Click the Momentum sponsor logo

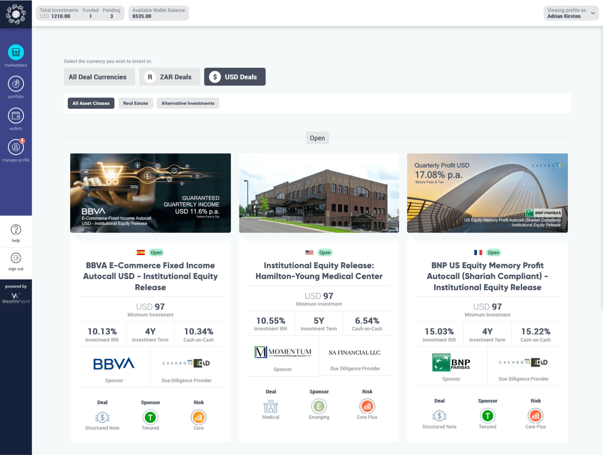(x=283, y=352)
